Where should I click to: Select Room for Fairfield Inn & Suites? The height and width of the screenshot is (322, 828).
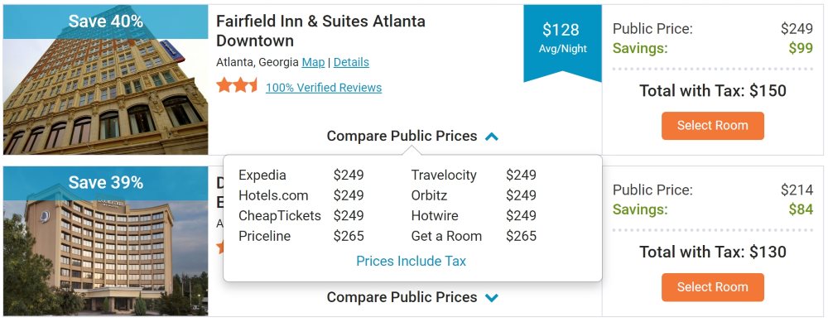[x=712, y=126]
